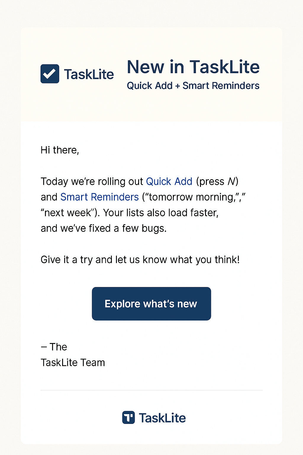Click the footer TaskLite T logo icon
303x455 pixels.
coord(128,417)
